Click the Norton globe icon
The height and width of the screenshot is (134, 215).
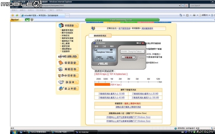(x=32, y=20)
